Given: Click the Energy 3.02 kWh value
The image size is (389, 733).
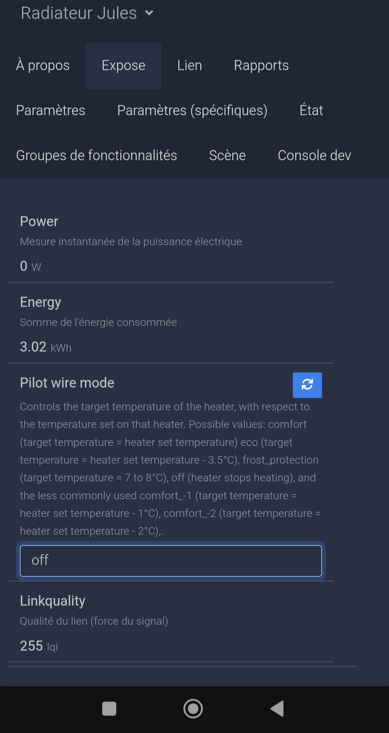Looking at the screenshot, I should coord(46,347).
